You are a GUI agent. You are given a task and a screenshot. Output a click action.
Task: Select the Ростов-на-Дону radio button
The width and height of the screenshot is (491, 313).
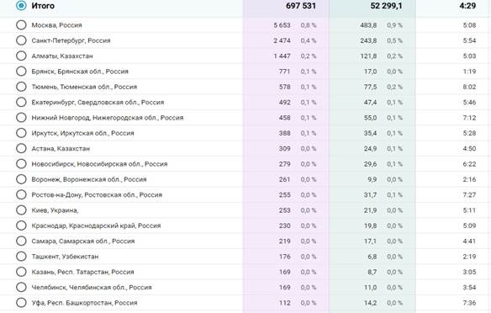[x=21, y=194]
